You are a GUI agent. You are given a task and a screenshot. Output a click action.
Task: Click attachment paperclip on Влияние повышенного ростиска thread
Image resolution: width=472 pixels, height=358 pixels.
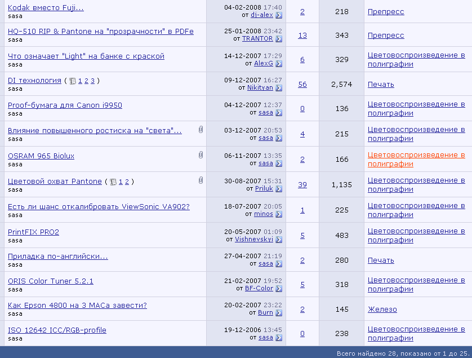[201, 130]
